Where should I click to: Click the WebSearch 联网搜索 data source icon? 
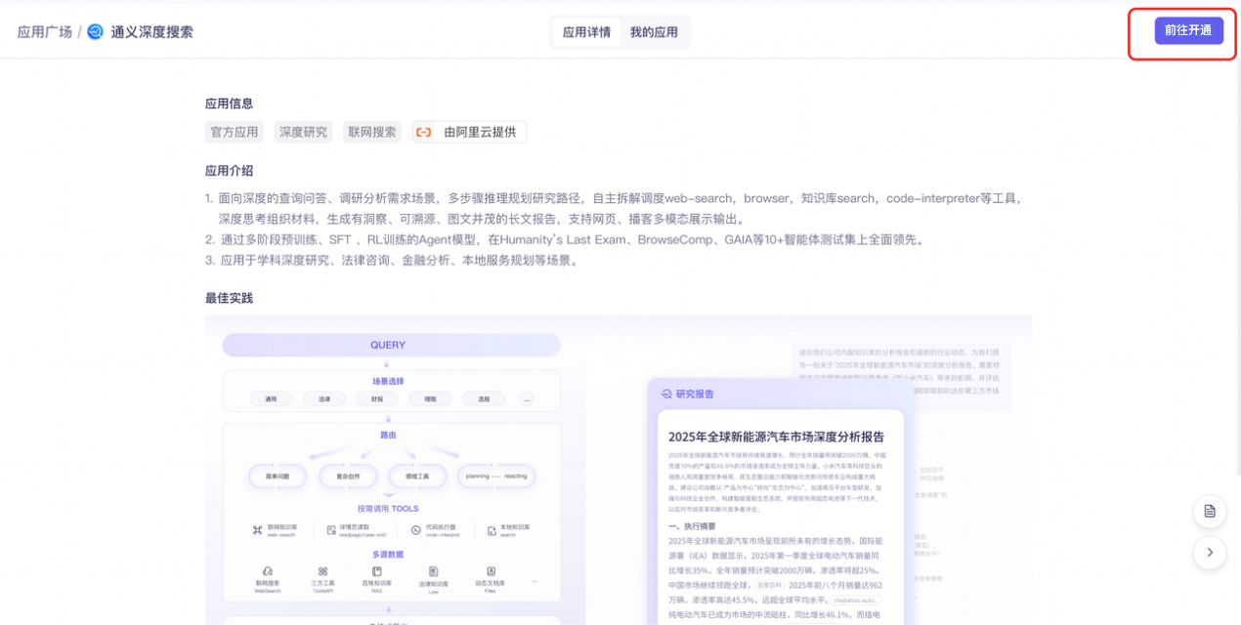tap(267, 569)
